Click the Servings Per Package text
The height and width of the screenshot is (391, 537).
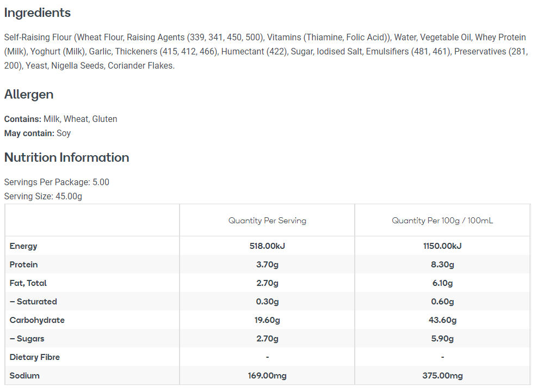(x=57, y=182)
